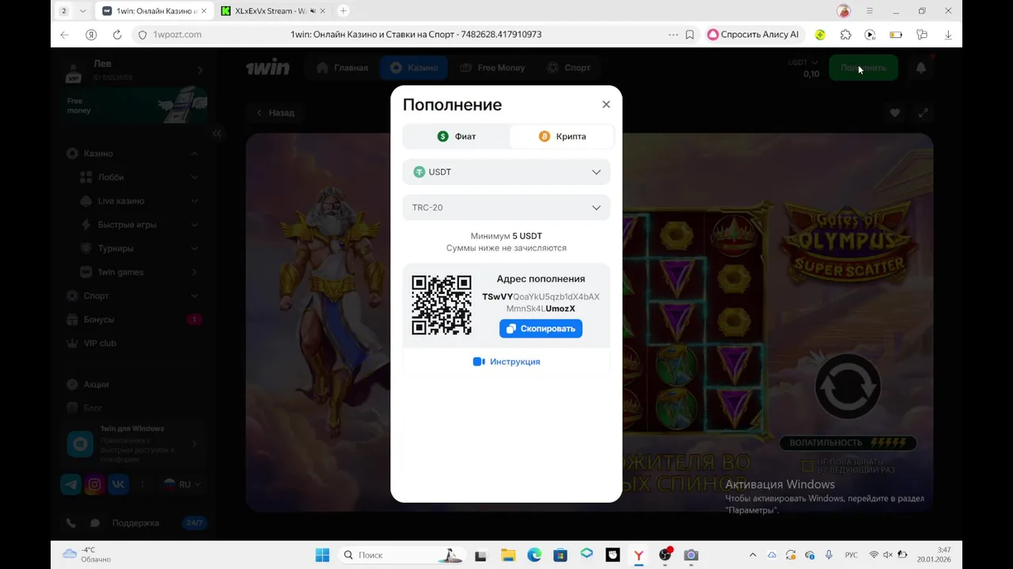Switch to the Крипта tab
1013x569 pixels.
(562, 136)
